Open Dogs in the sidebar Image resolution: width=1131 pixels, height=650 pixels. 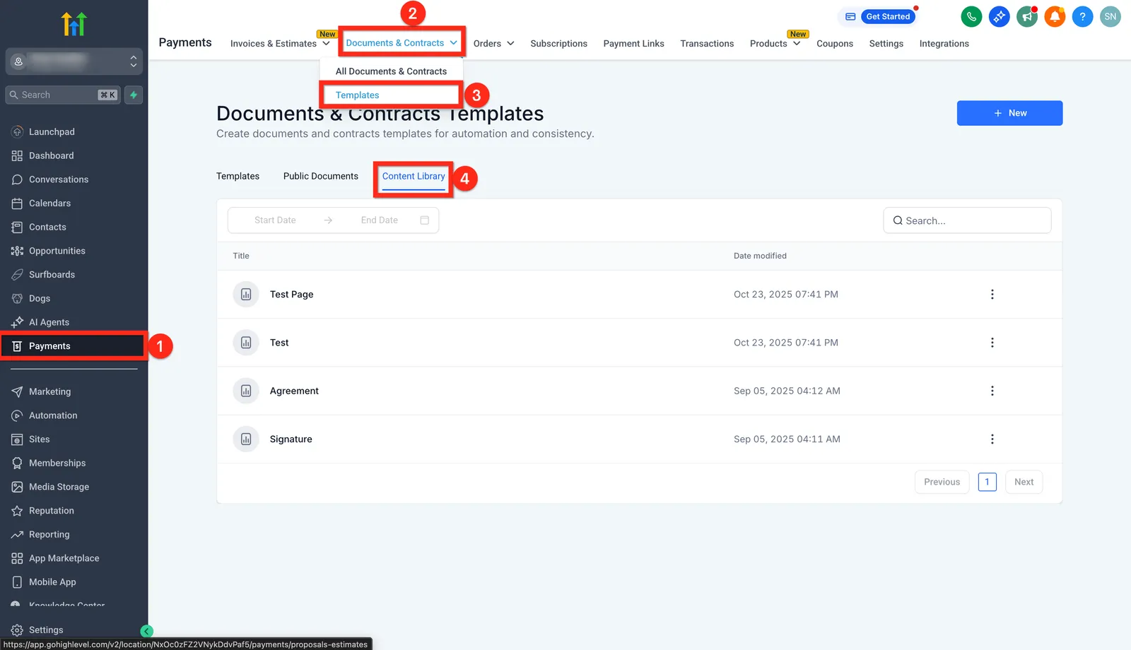(x=40, y=298)
